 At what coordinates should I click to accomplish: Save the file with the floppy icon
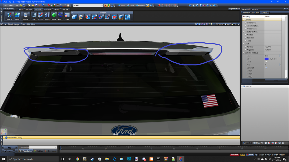(x=36, y=5)
